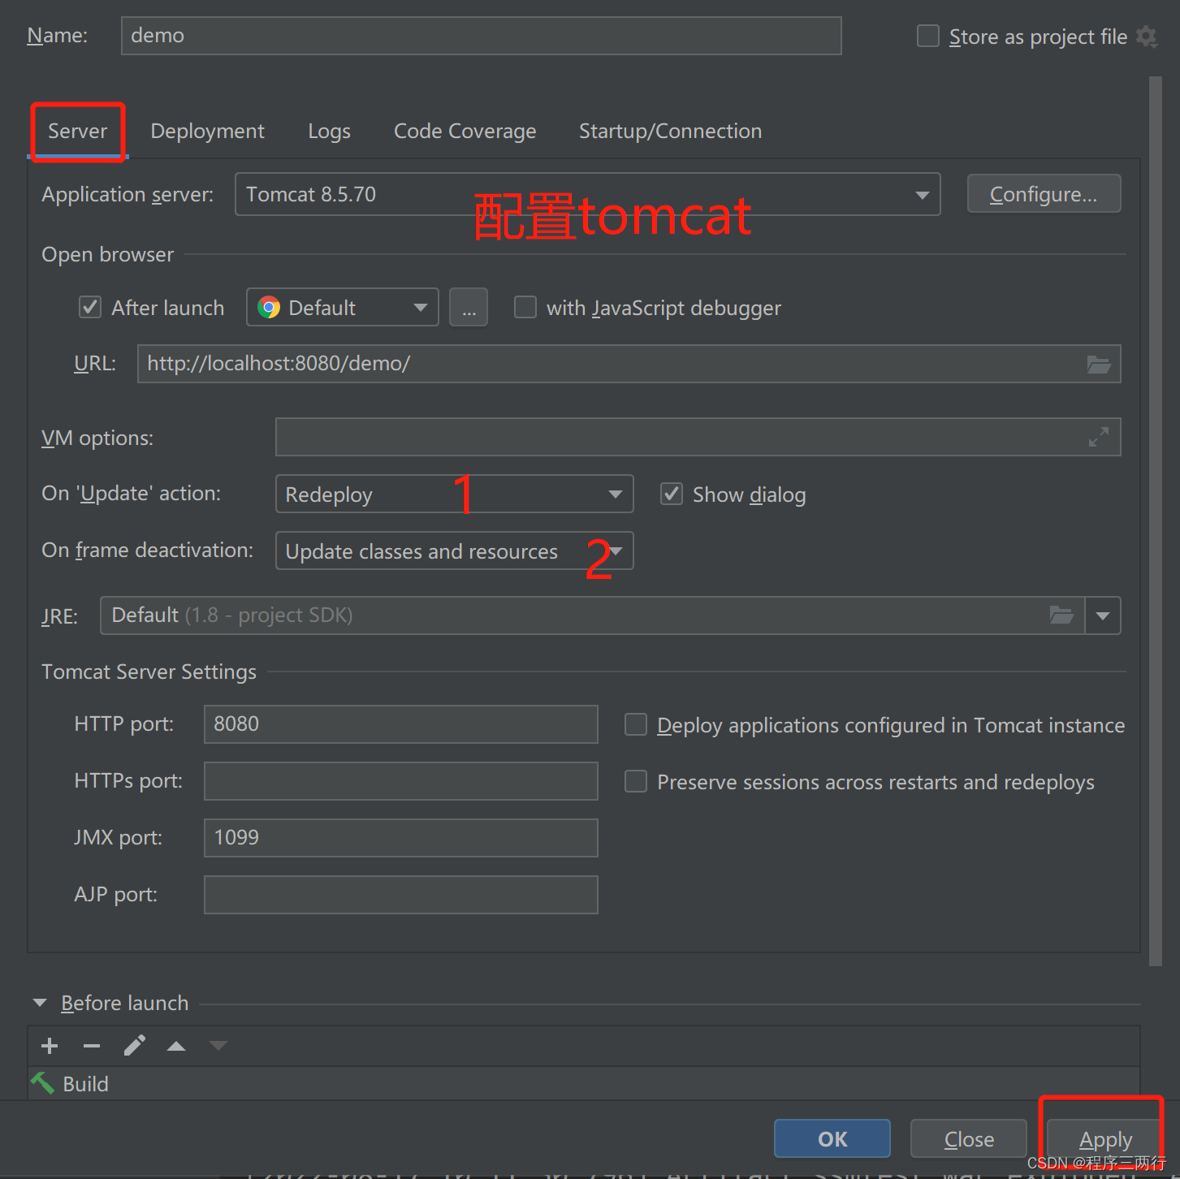
Task: Click inside the HTTP port field
Action: pyautogui.click(x=400, y=723)
